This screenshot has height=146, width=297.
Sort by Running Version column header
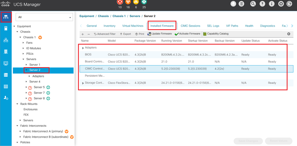[x=172, y=41]
